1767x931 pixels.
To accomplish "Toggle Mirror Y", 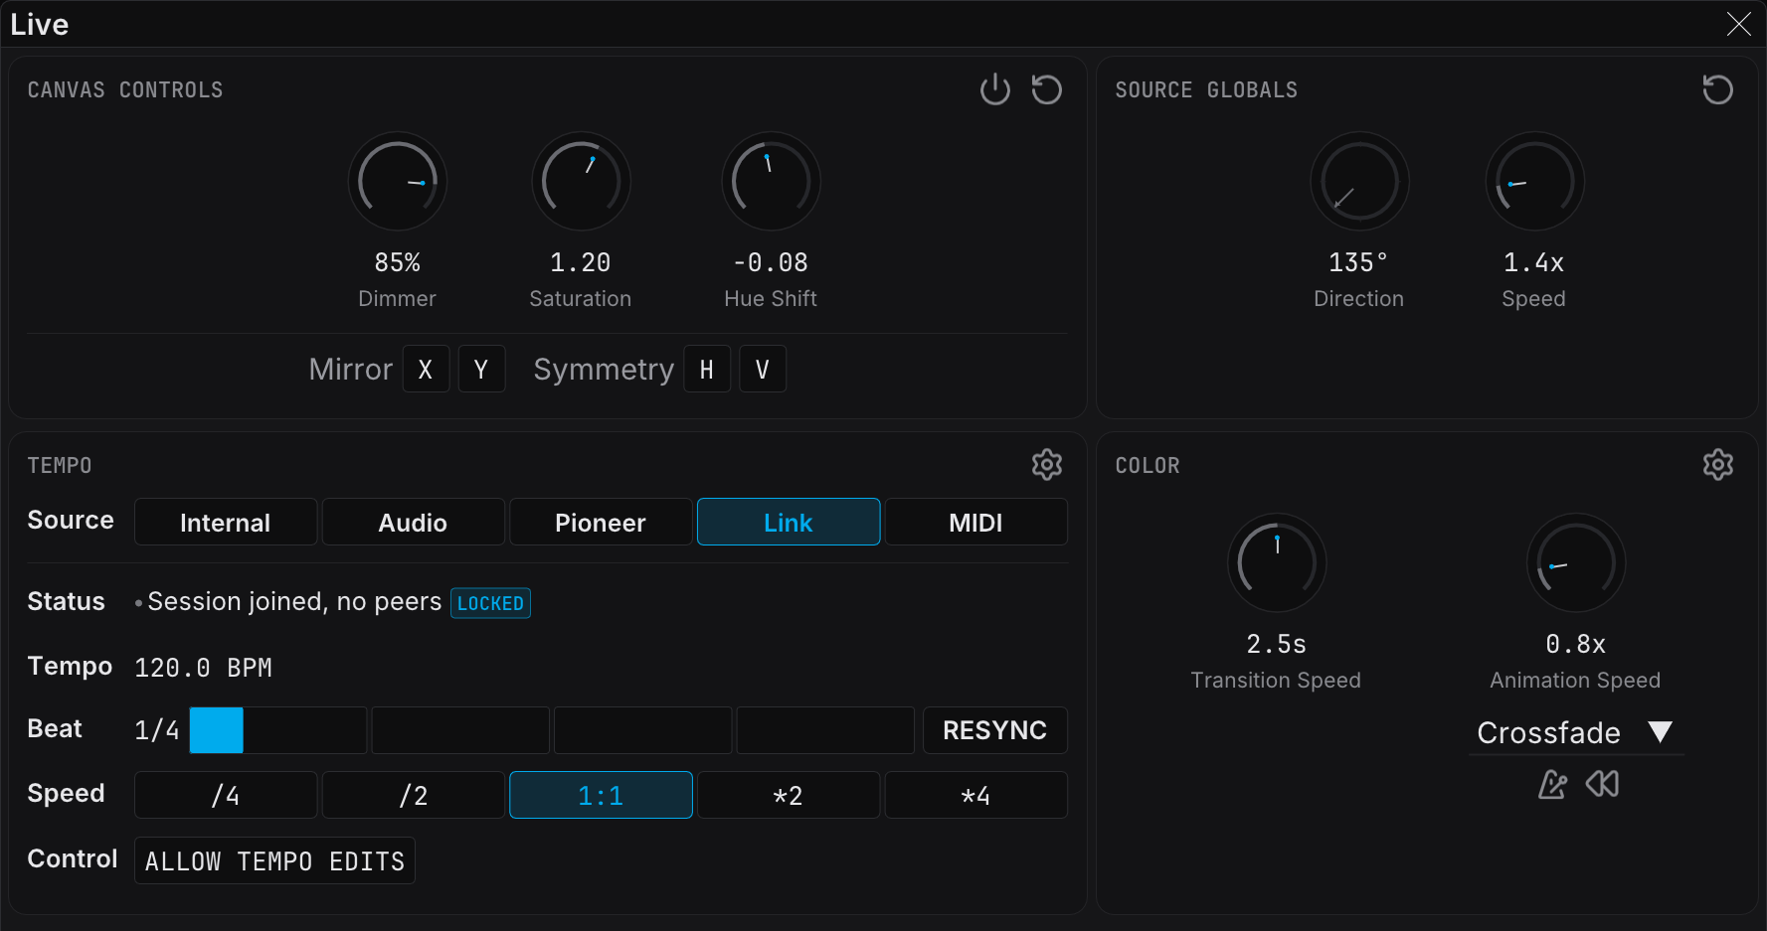I will tap(481, 370).
